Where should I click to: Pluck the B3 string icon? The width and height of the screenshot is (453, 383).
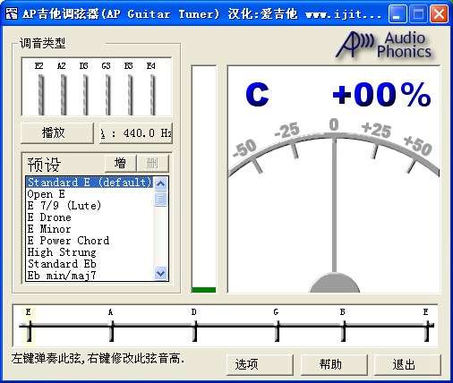131,95
